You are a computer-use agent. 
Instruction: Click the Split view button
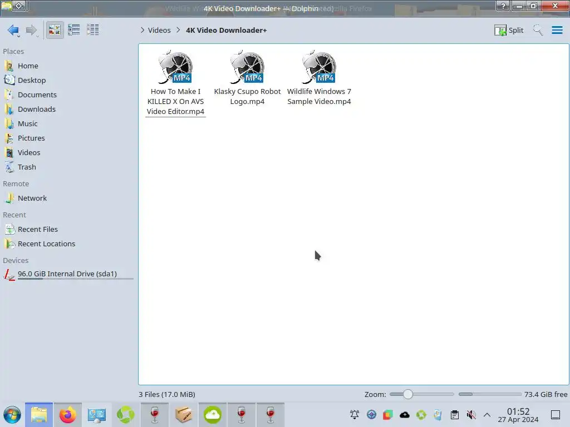[x=509, y=30]
